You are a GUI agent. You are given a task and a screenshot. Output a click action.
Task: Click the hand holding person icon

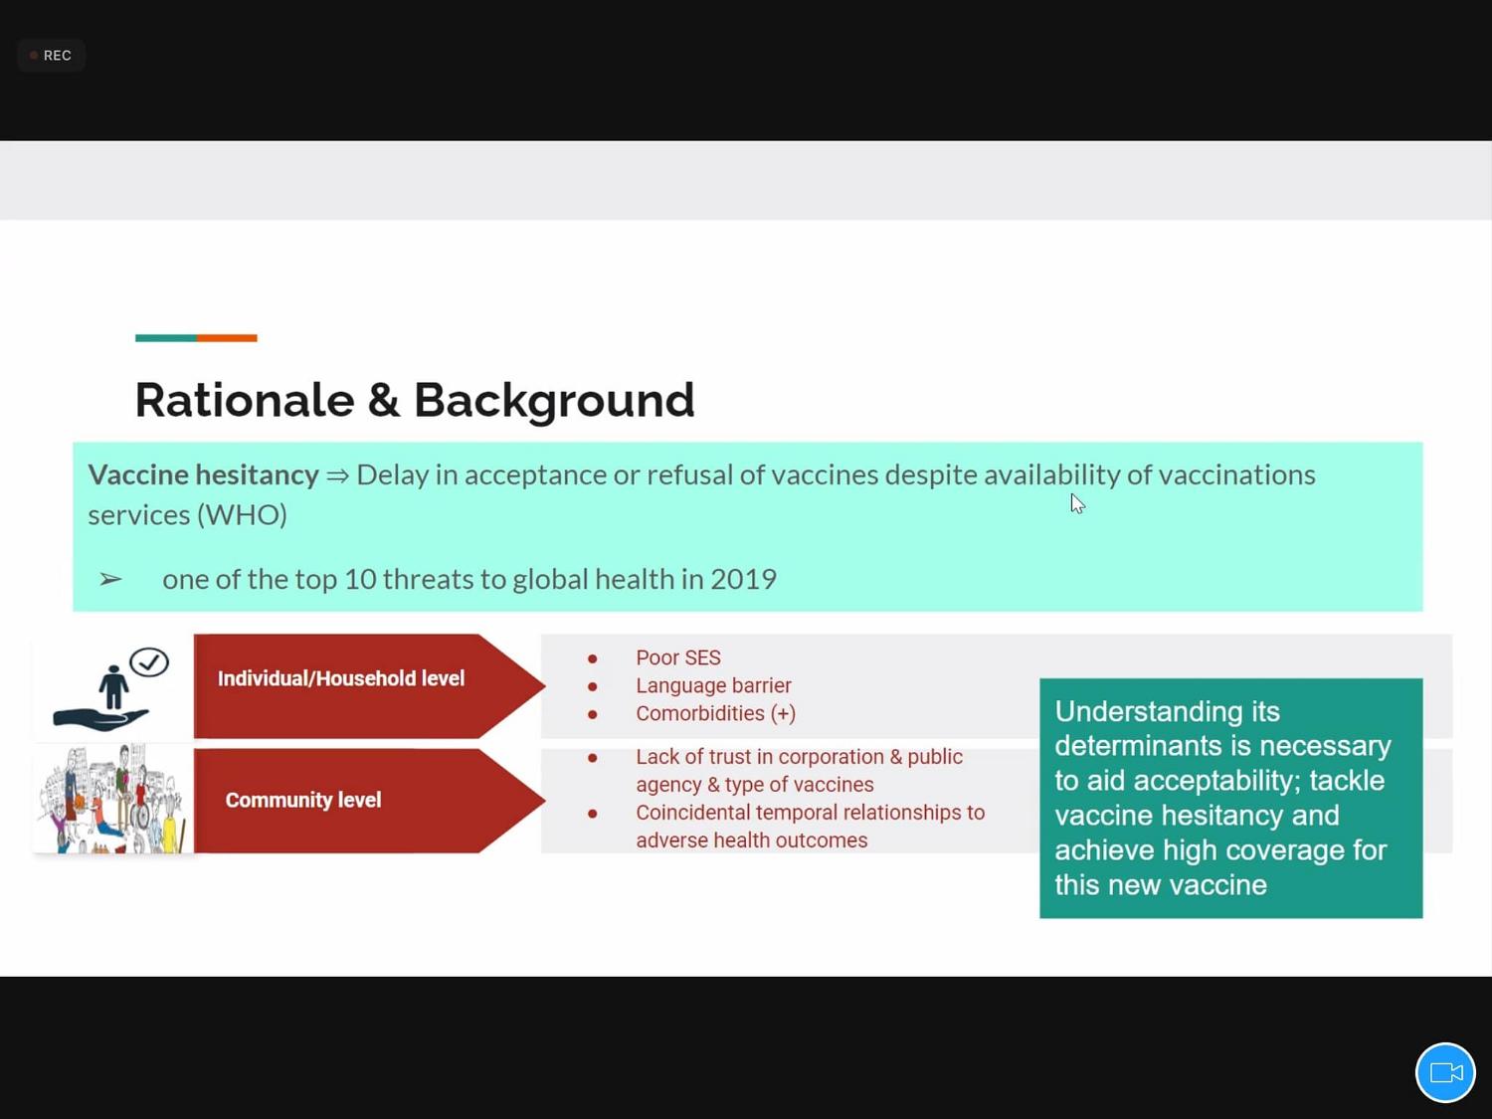click(112, 688)
